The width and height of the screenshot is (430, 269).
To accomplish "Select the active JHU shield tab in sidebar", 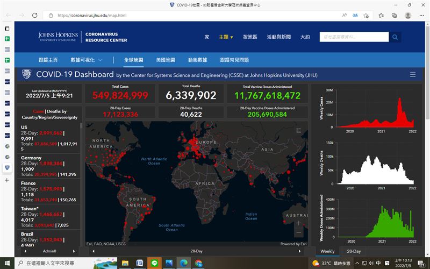I will pos(7,167).
